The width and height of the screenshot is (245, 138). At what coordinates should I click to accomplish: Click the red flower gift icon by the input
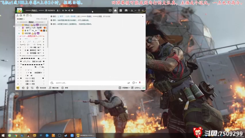(x=140, y=82)
